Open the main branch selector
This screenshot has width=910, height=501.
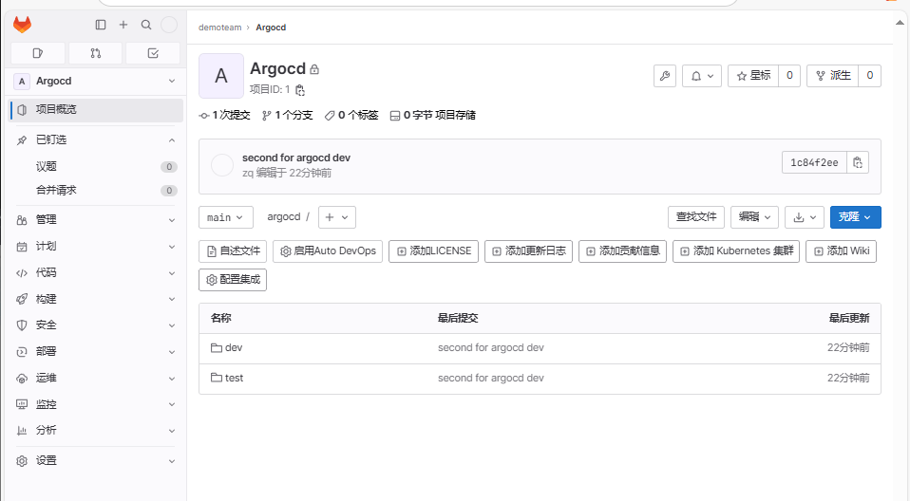click(x=226, y=217)
